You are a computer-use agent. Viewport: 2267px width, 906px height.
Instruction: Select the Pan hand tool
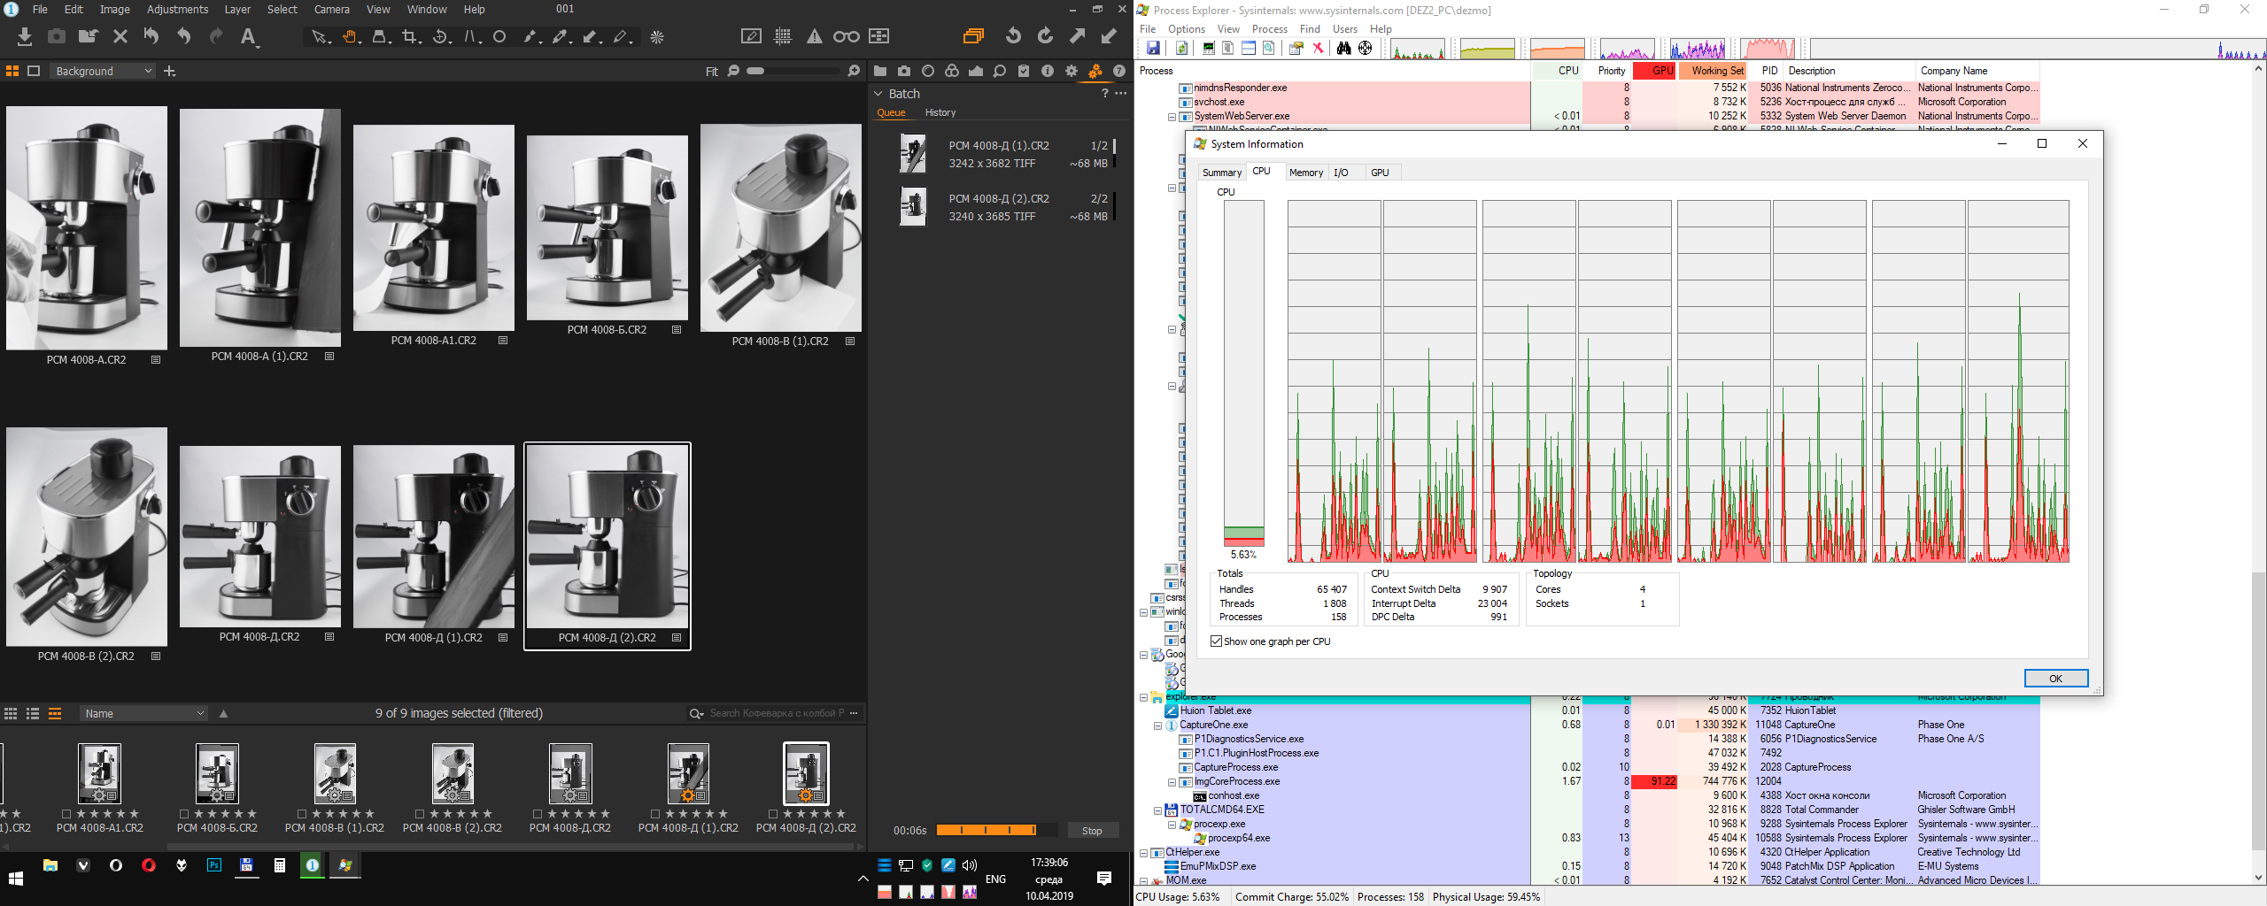pyautogui.click(x=351, y=36)
